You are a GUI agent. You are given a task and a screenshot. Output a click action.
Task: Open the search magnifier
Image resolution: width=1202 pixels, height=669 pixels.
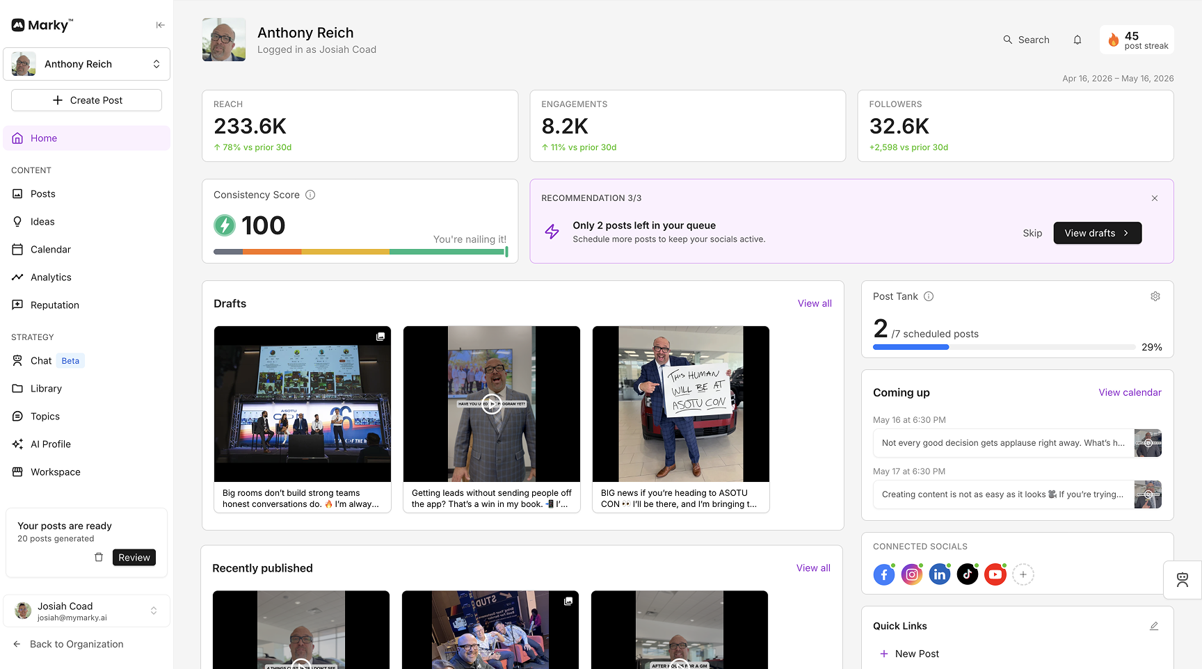pyautogui.click(x=1007, y=40)
